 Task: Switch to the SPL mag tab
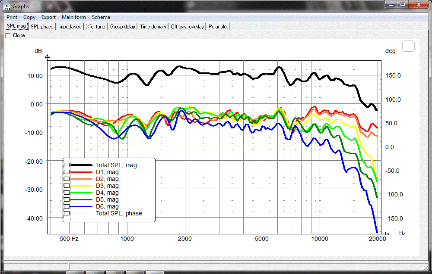tap(16, 26)
